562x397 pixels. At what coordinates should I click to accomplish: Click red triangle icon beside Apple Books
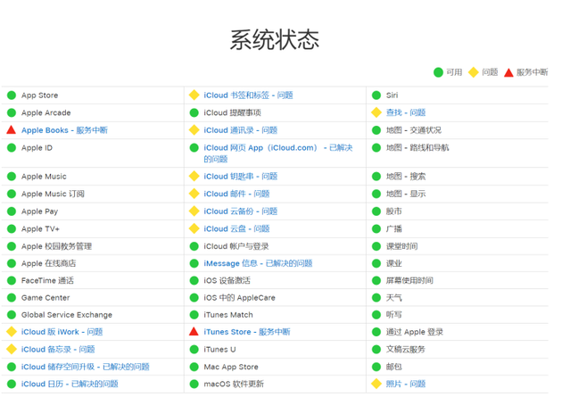pyautogui.click(x=11, y=129)
